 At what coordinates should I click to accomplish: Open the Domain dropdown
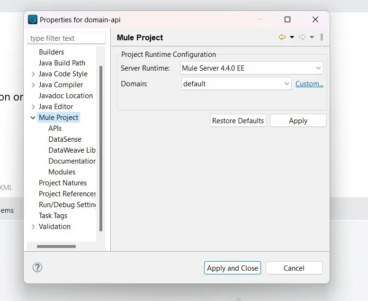(x=236, y=83)
